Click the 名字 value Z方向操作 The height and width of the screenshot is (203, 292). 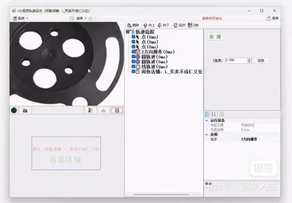pyautogui.click(x=249, y=139)
